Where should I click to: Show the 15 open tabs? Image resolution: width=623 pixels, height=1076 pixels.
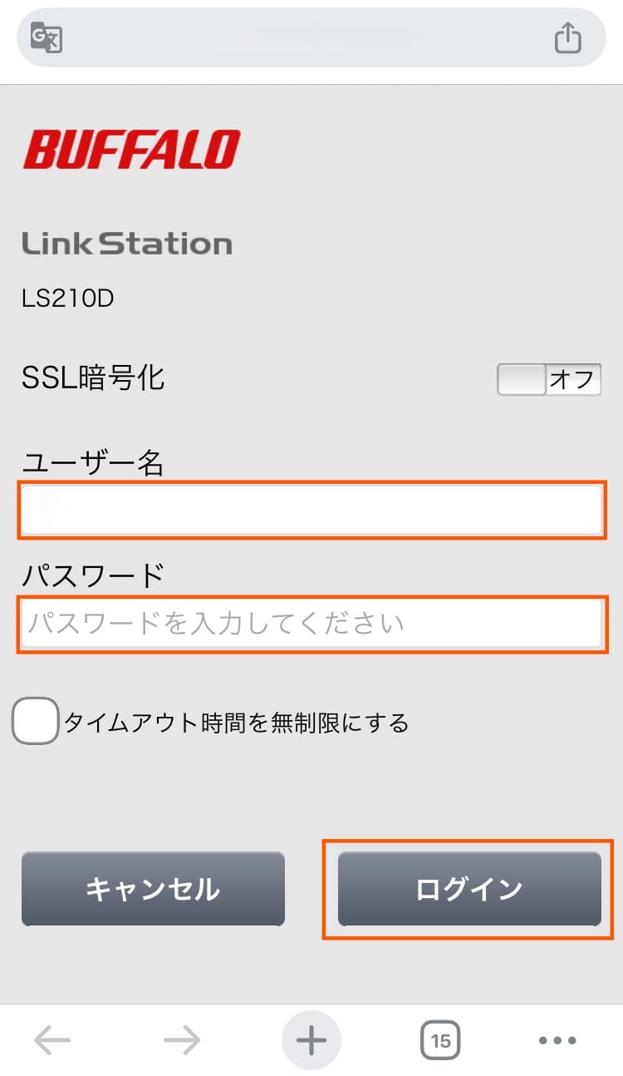point(440,1039)
